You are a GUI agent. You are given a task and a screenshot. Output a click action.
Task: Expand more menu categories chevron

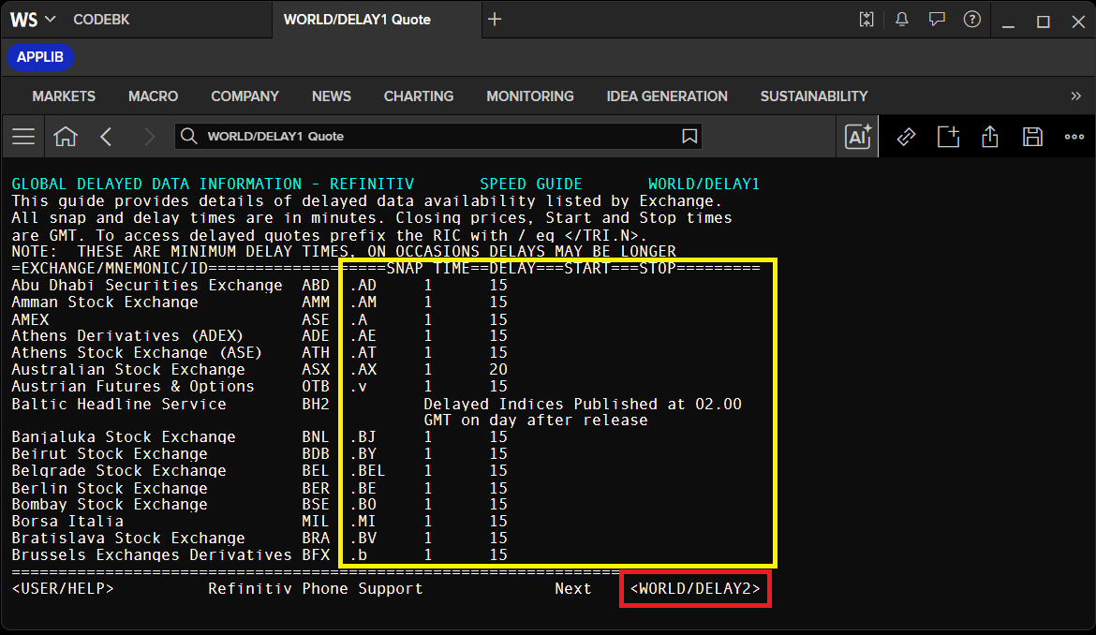1075,96
